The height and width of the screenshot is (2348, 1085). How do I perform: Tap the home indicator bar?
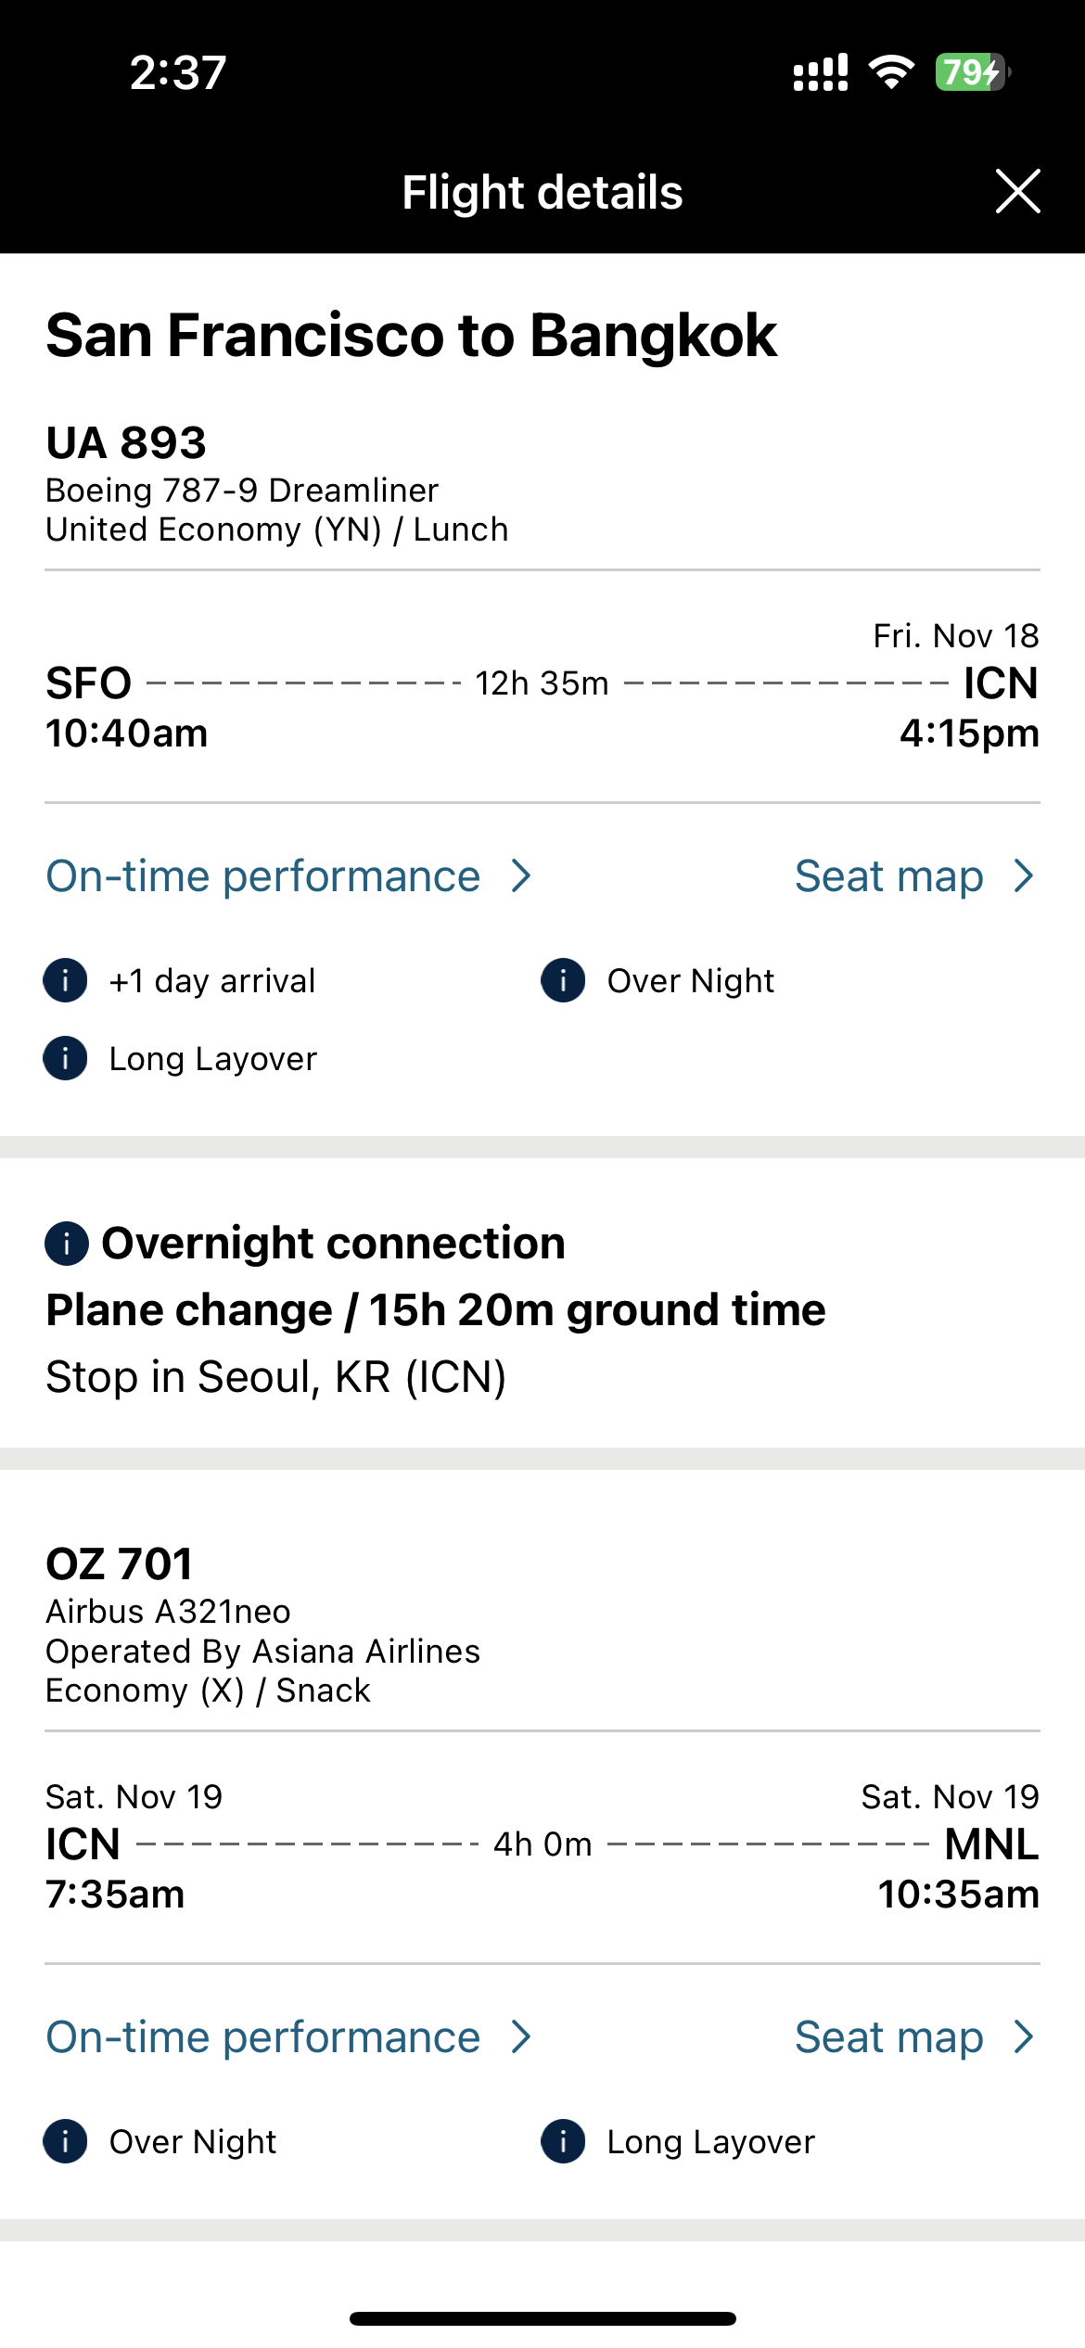542,2318
